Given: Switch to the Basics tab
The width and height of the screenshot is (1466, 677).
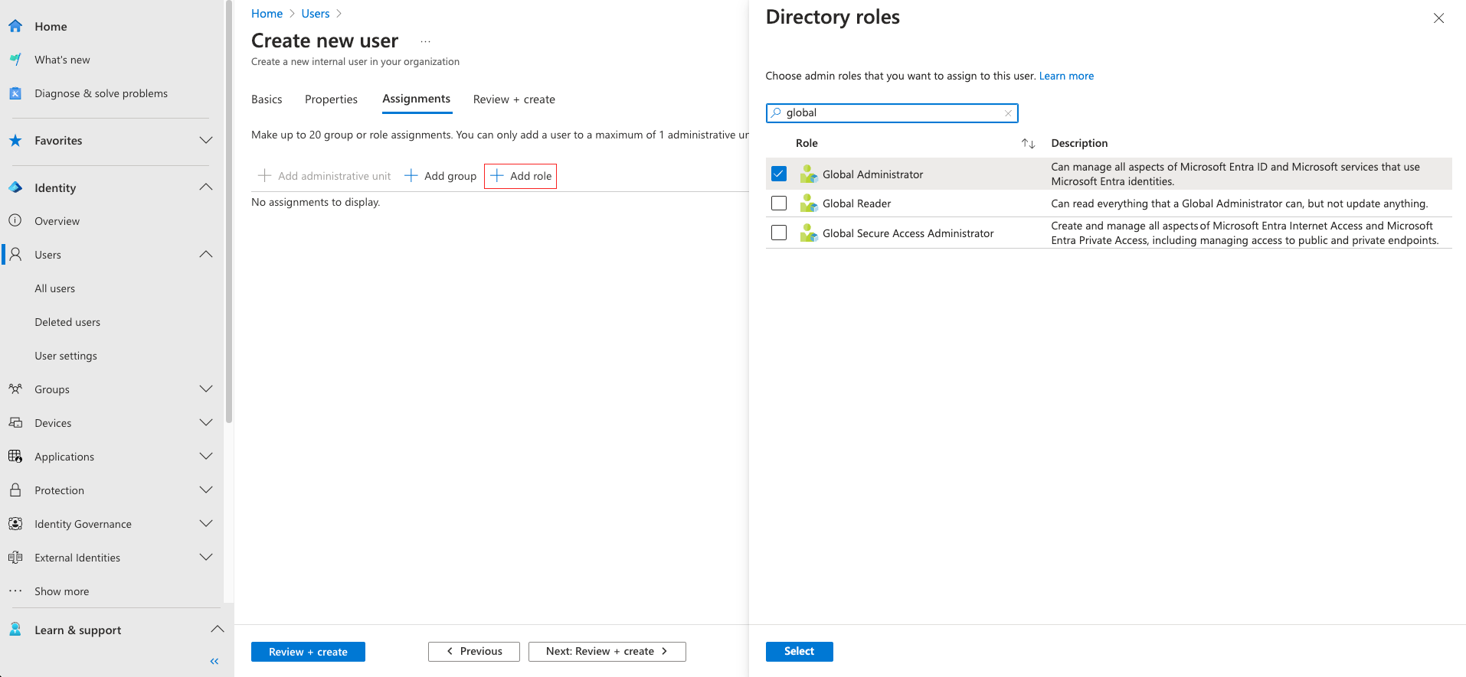Looking at the screenshot, I should tap(267, 99).
